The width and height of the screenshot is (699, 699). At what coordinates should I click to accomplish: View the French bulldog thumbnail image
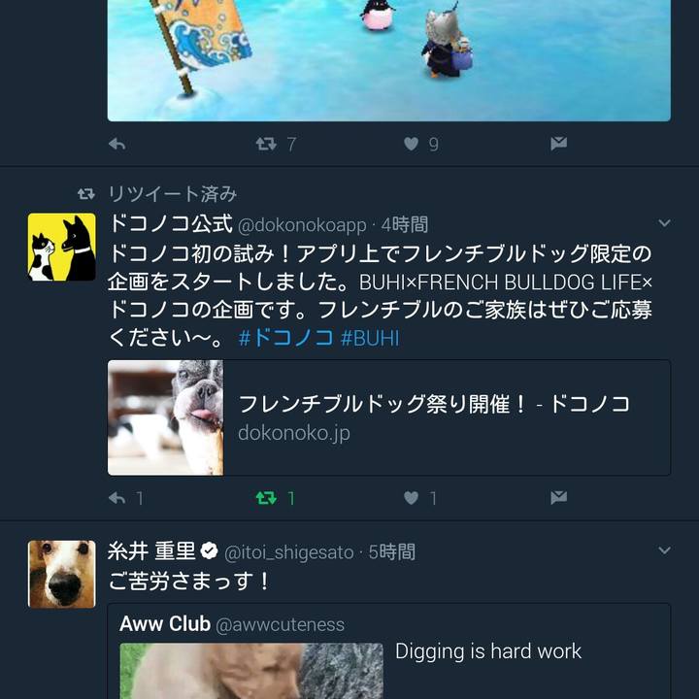[165, 417]
